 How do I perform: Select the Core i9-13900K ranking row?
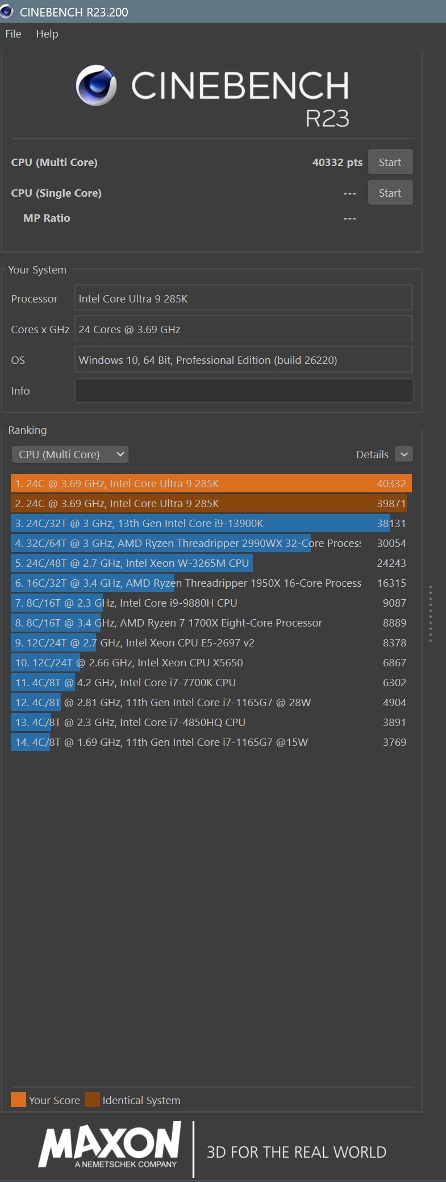point(210,523)
